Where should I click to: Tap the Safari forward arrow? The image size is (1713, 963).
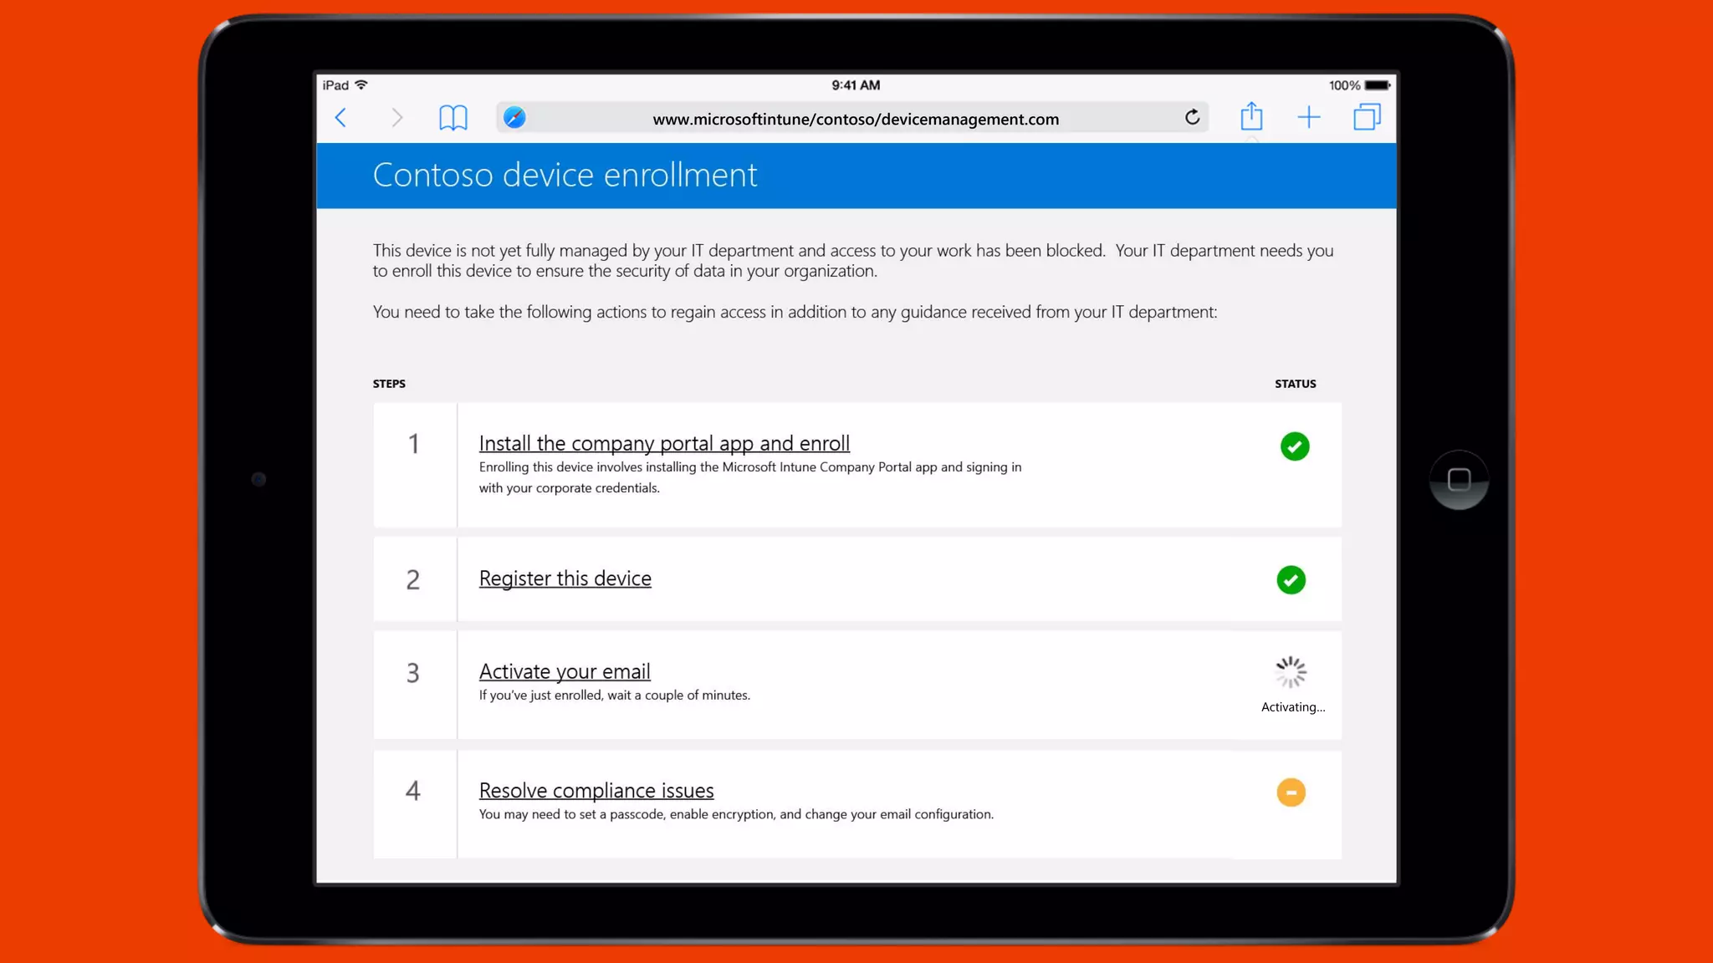click(x=396, y=118)
